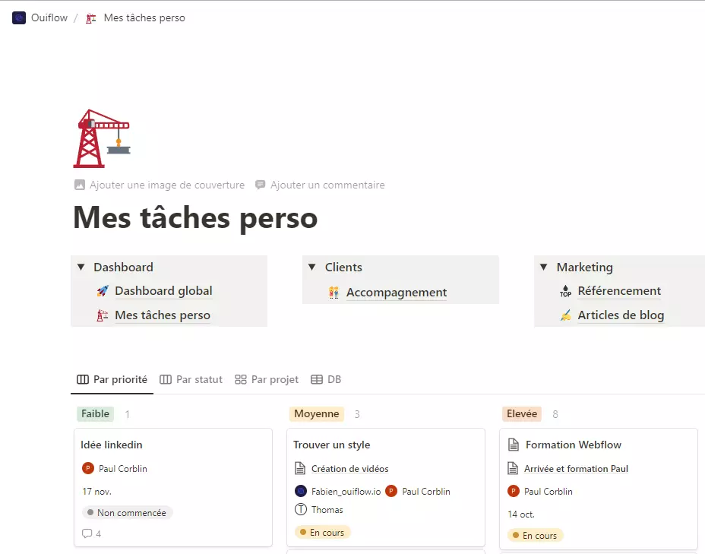The width and height of the screenshot is (705, 554).
Task: Collapse the Clients toggle section
Action: pyautogui.click(x=312, y=267)
